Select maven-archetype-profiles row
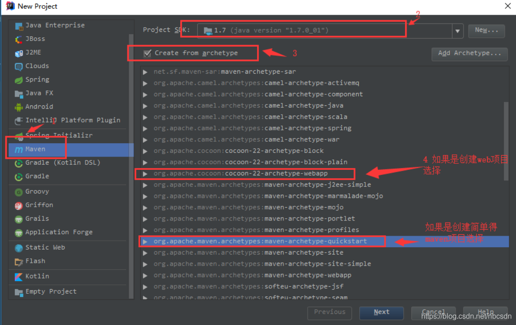Image resolution: width=516 pixels, height=325 pixels. click(325, 230)
